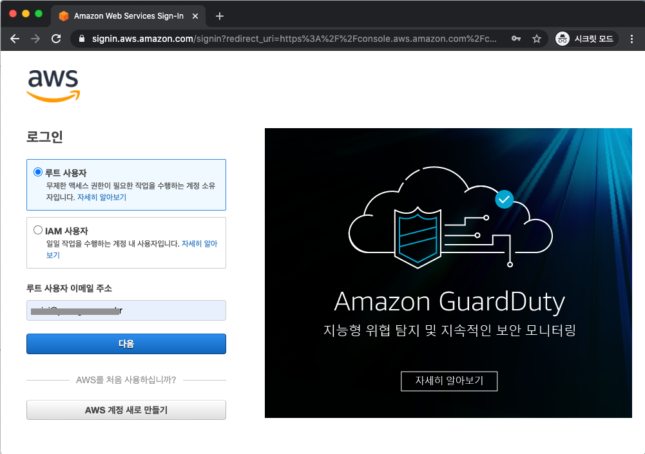Viewport: 645px width, 454px height.
Task: Click the Amazon GuardDuty cloud shield image
Action: point(450,217)
